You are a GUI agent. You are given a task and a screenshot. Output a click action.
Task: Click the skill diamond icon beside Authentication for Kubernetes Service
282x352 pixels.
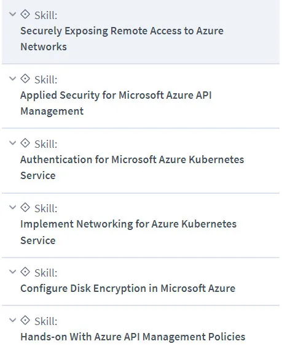coord(25,143)
